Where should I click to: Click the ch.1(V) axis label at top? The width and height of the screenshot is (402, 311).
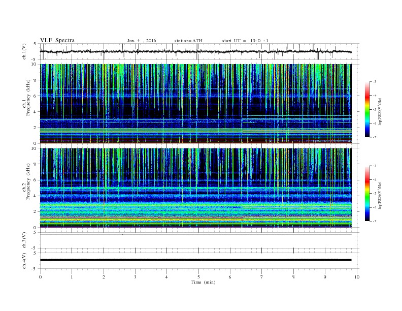[x=24, y=51]
